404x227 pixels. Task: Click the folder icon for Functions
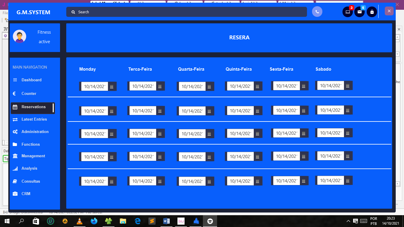(x=15, y=145)
